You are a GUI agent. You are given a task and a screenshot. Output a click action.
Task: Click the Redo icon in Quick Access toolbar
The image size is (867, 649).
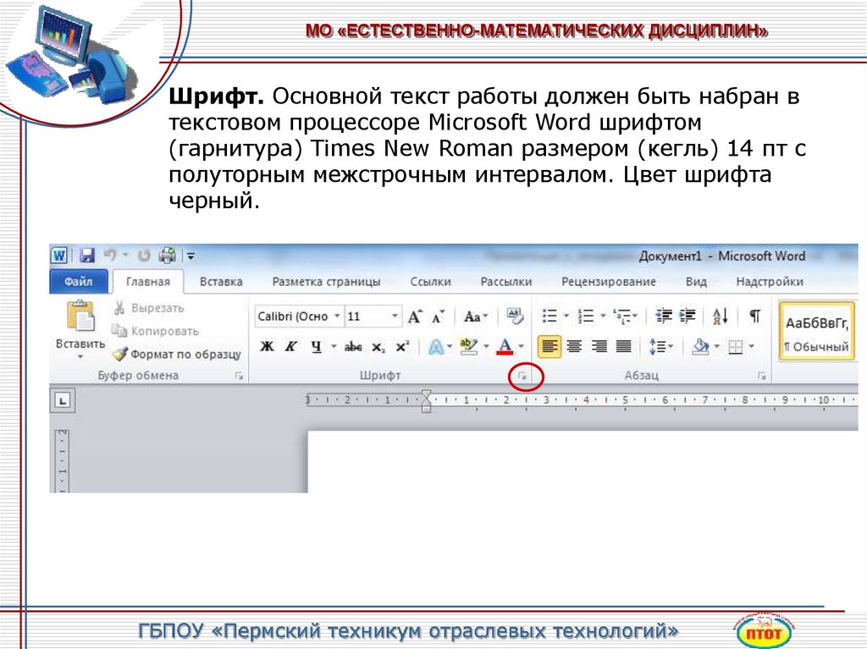tap(144, 256)
